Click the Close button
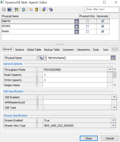The width and height of the screenshot is (120, 142). [x=89, y=138]
